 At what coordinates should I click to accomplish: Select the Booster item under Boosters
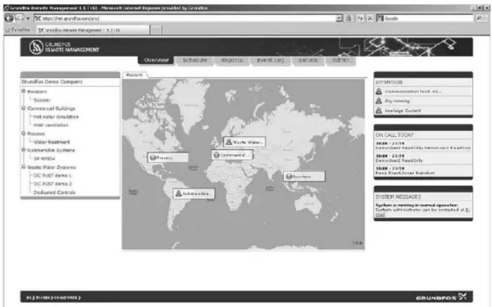pos(42,100)
